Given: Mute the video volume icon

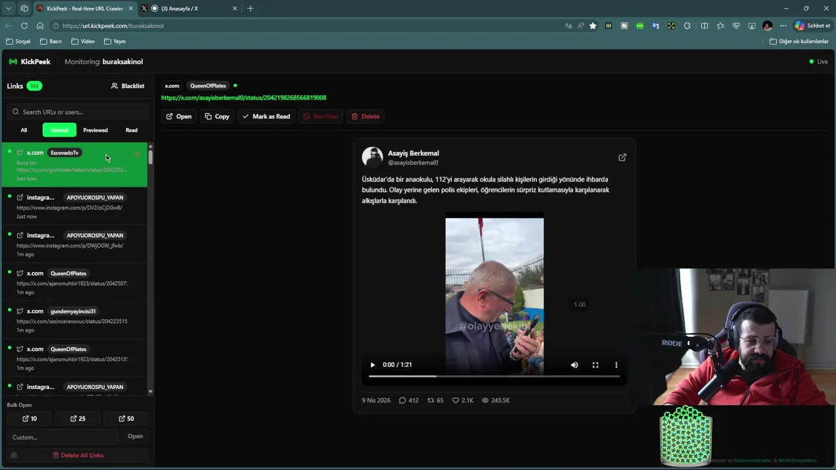Looking at the screenshot, I should pos(575,365).
